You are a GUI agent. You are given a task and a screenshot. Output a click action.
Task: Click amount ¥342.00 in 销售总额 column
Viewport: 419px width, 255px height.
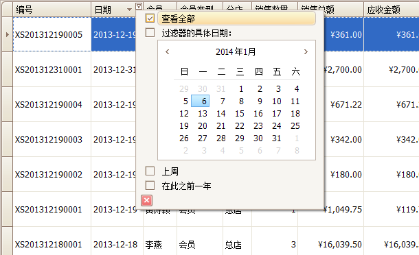pos(346,140)
